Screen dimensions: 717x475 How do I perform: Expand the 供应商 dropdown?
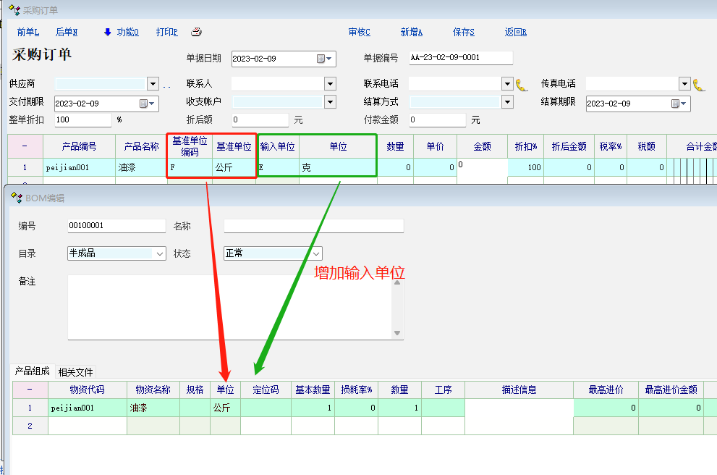click(153, 84)
